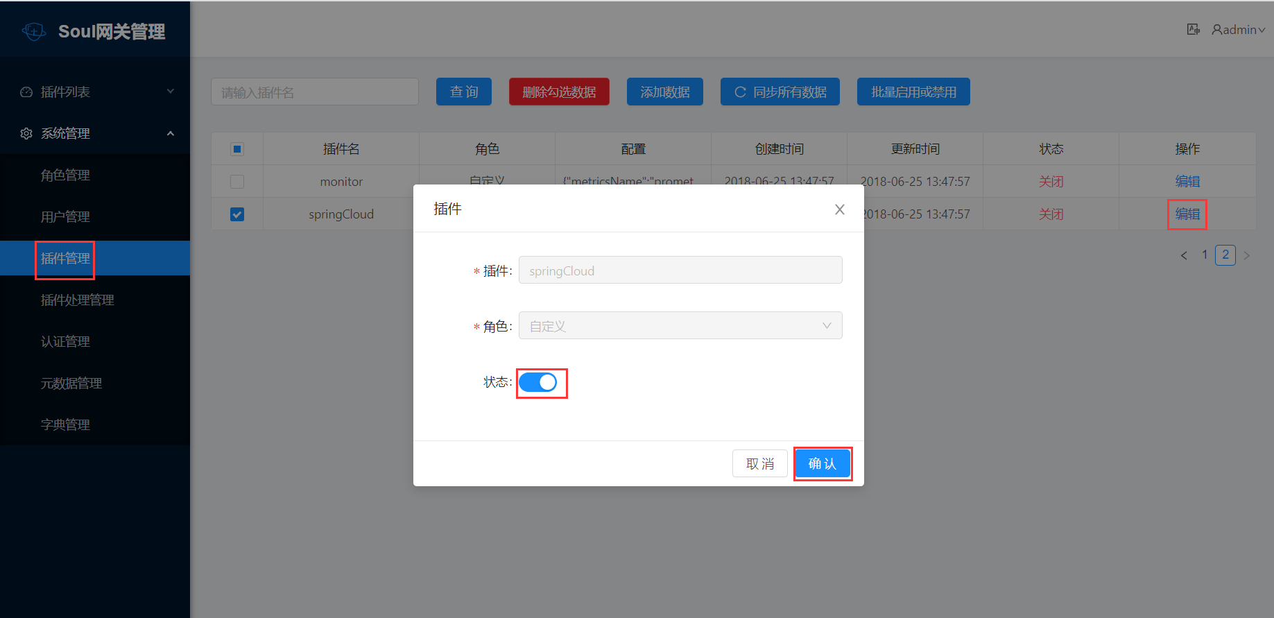Click the 取消 button in the dialog
The height and width of the screenshot is (618, 1274).
760,463
